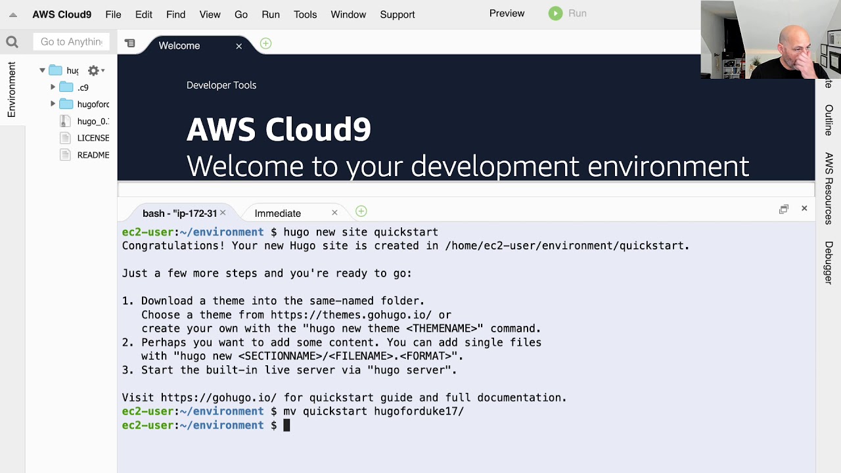Collapse the root hug folder
Viewport: 841px width, 473px height.
[x=42, y=70]
